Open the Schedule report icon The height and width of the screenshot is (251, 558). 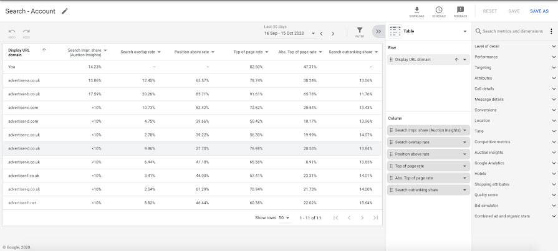click(x=439, y=11)
